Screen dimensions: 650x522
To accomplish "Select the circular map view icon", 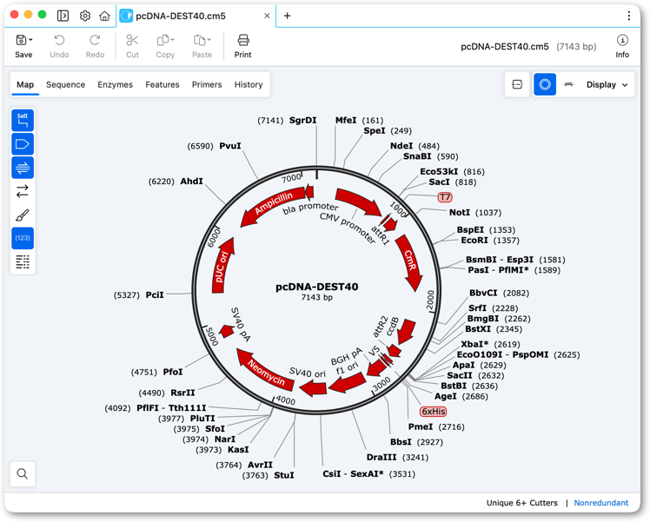I will (545, 84).
